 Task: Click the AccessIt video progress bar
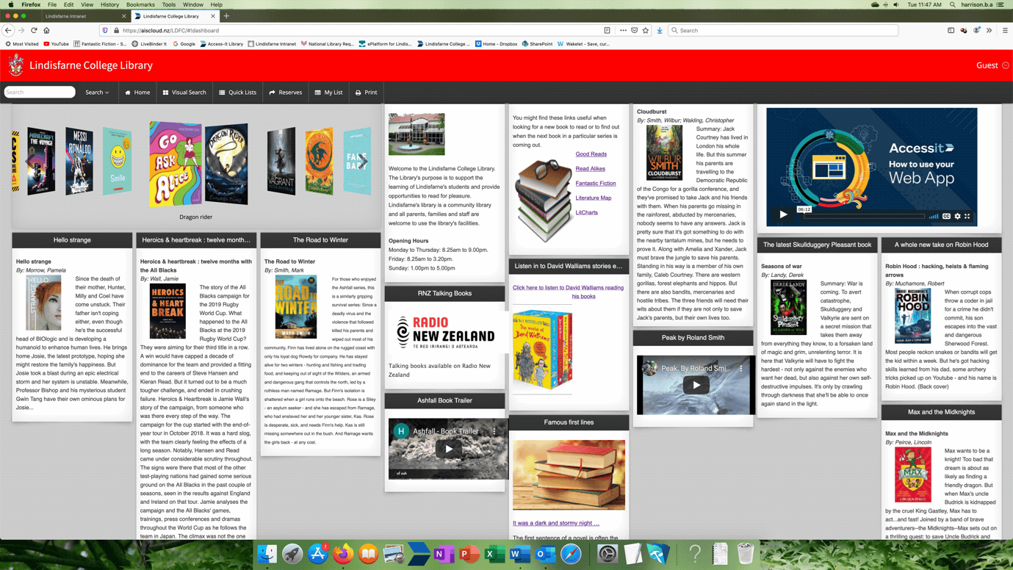coord(864,216)
